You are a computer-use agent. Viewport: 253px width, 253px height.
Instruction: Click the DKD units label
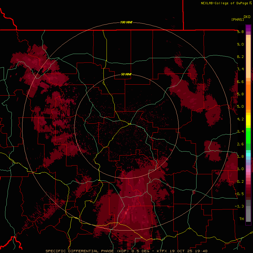(x=247, y=17)
